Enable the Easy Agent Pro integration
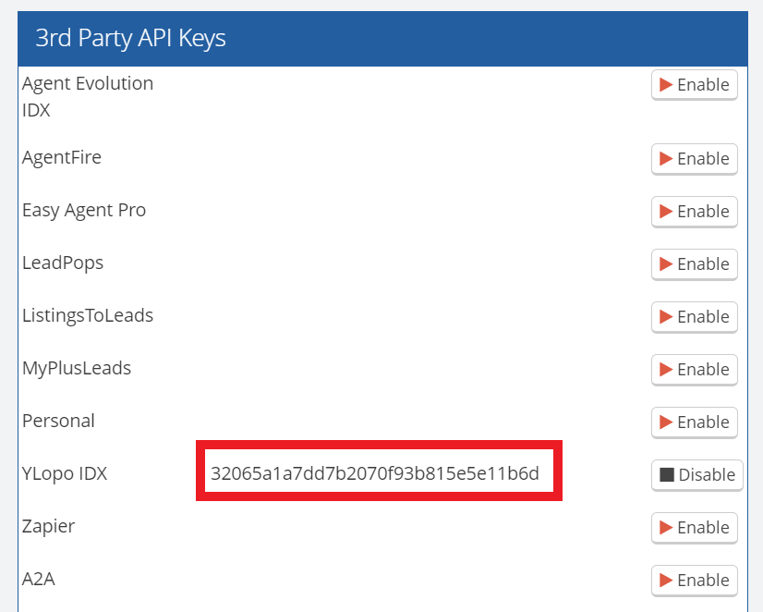 [x=695, y=212]
